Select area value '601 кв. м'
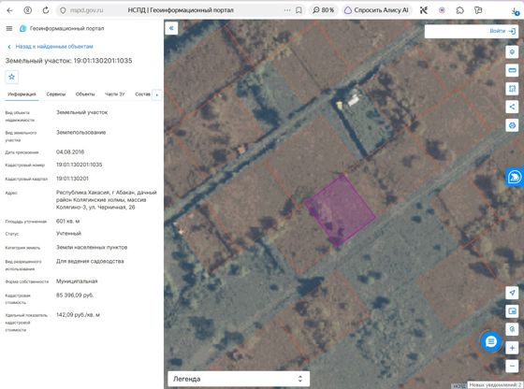The height and width of the screenshot is (389, 524). pos(67,221)
